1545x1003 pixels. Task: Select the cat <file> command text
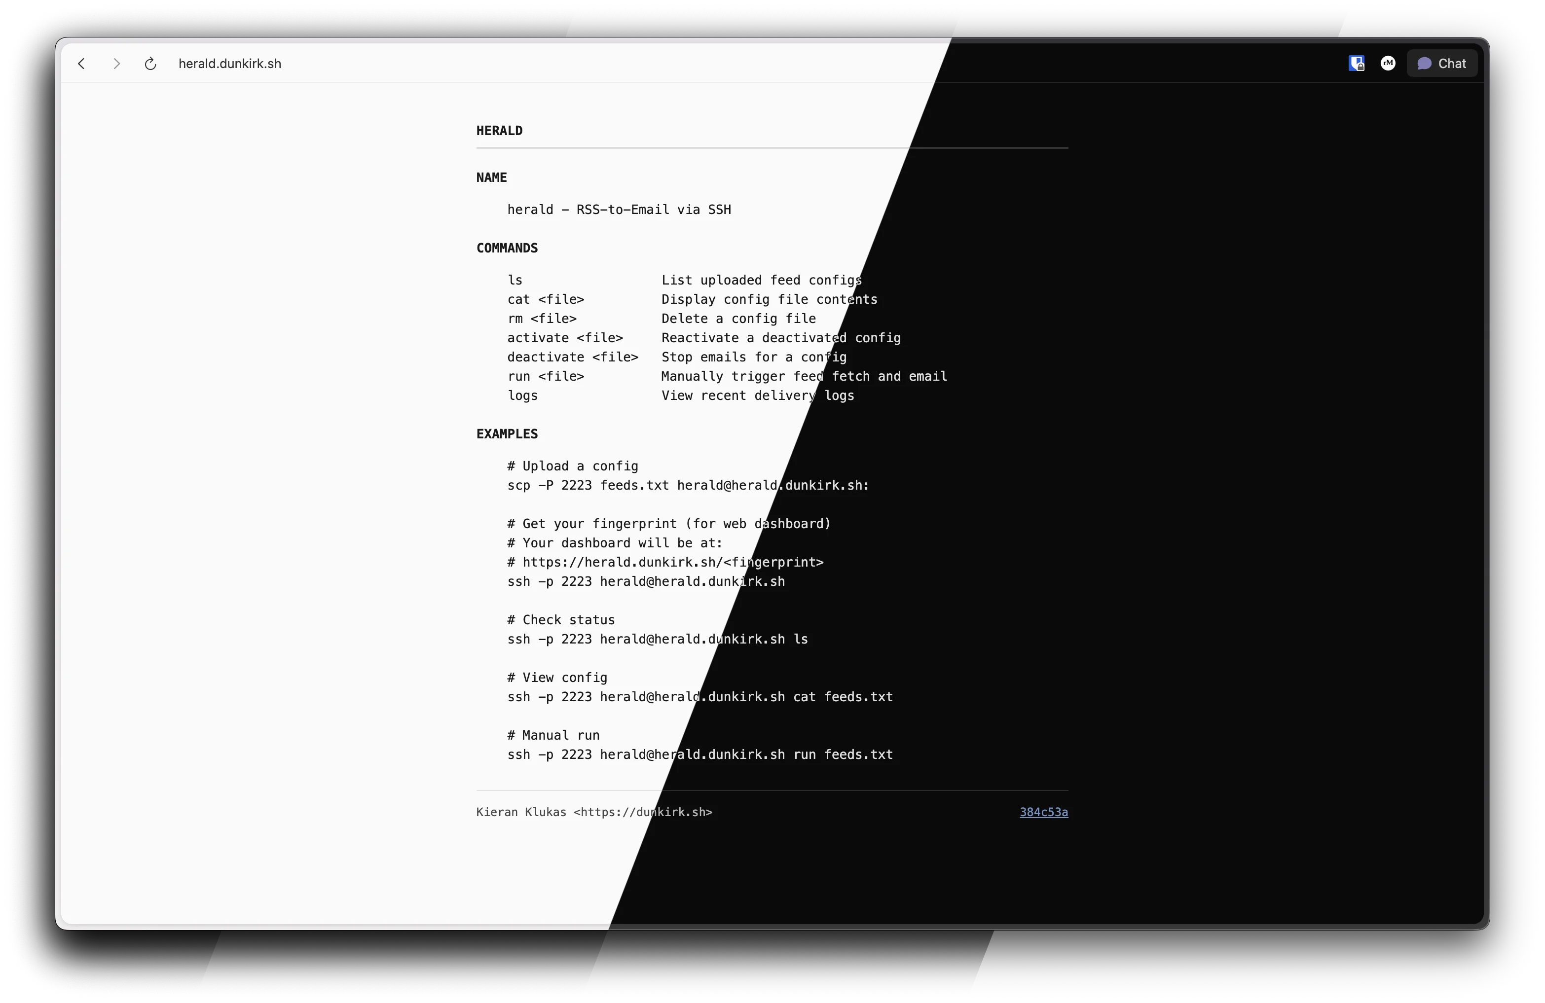545,299
